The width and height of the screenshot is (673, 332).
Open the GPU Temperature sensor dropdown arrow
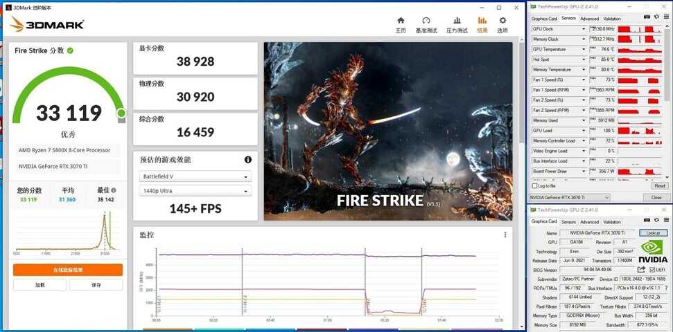[x=584, y=49]
